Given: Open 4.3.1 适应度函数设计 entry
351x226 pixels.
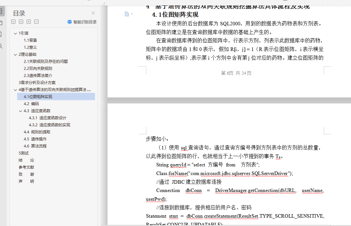Looking at the screenshot, I should tap(47, 118).
